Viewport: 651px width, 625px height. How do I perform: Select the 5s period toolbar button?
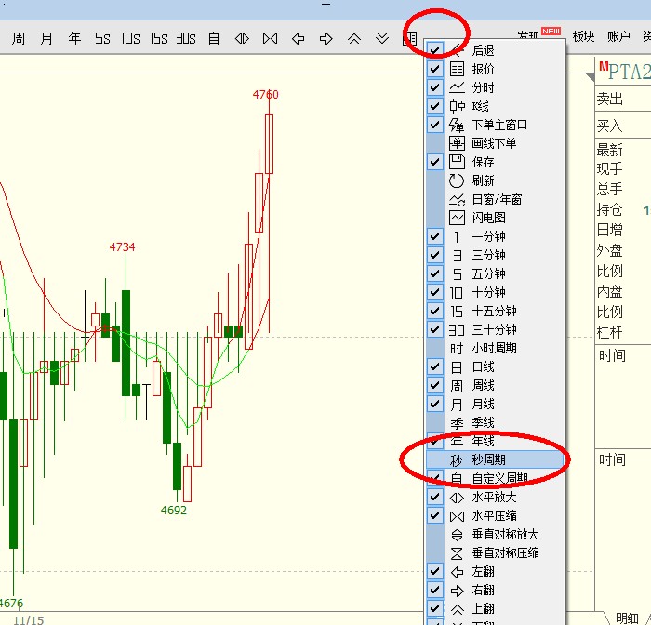(x=102, y=39)
